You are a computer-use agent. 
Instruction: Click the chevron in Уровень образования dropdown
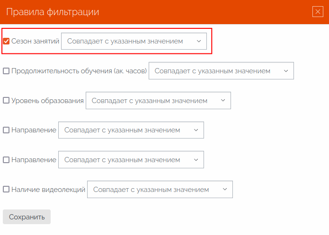[223, 100]
